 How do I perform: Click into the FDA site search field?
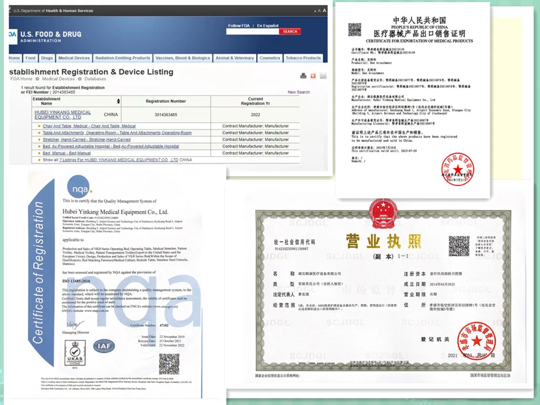[253, 31]
